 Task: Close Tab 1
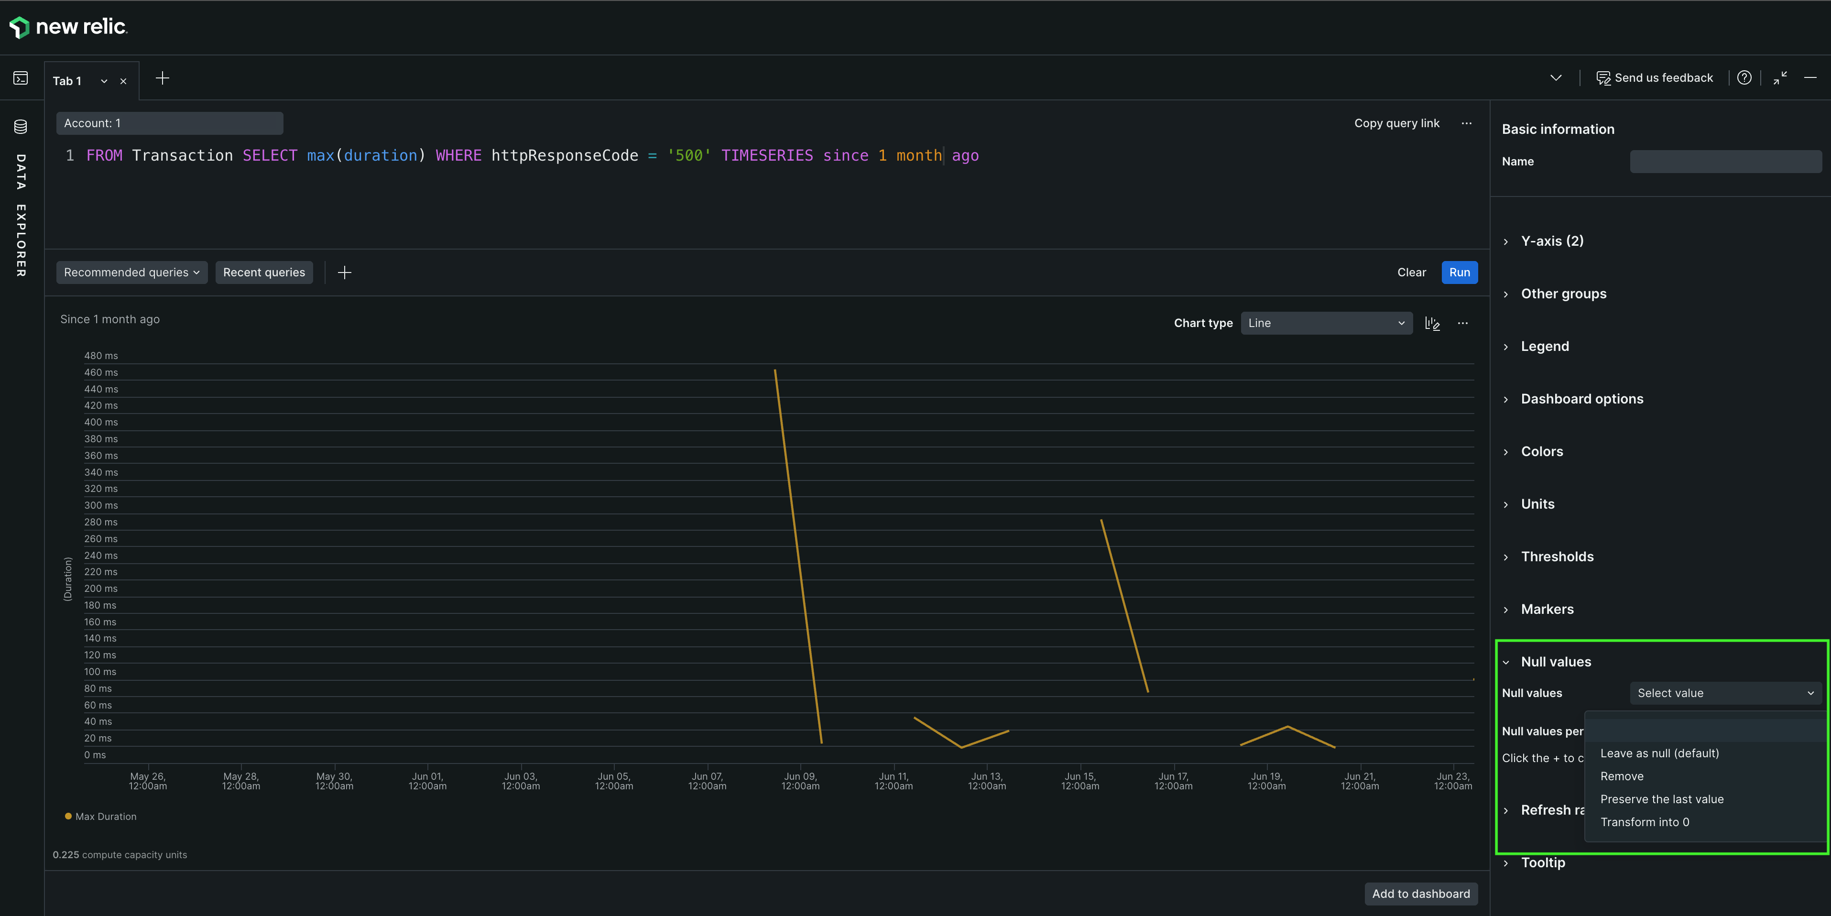123,81
